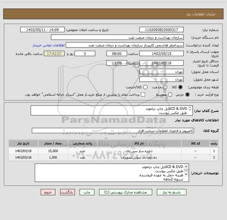Toggle the اسناد خزانه اسلامی payment checkbox
The height and width of the screenshot is (220, 227).
143,94
